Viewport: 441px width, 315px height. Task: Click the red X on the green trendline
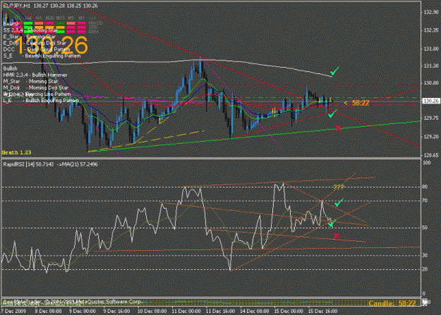(339, 128)
